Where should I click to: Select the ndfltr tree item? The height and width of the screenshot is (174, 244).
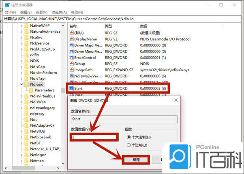35,55
